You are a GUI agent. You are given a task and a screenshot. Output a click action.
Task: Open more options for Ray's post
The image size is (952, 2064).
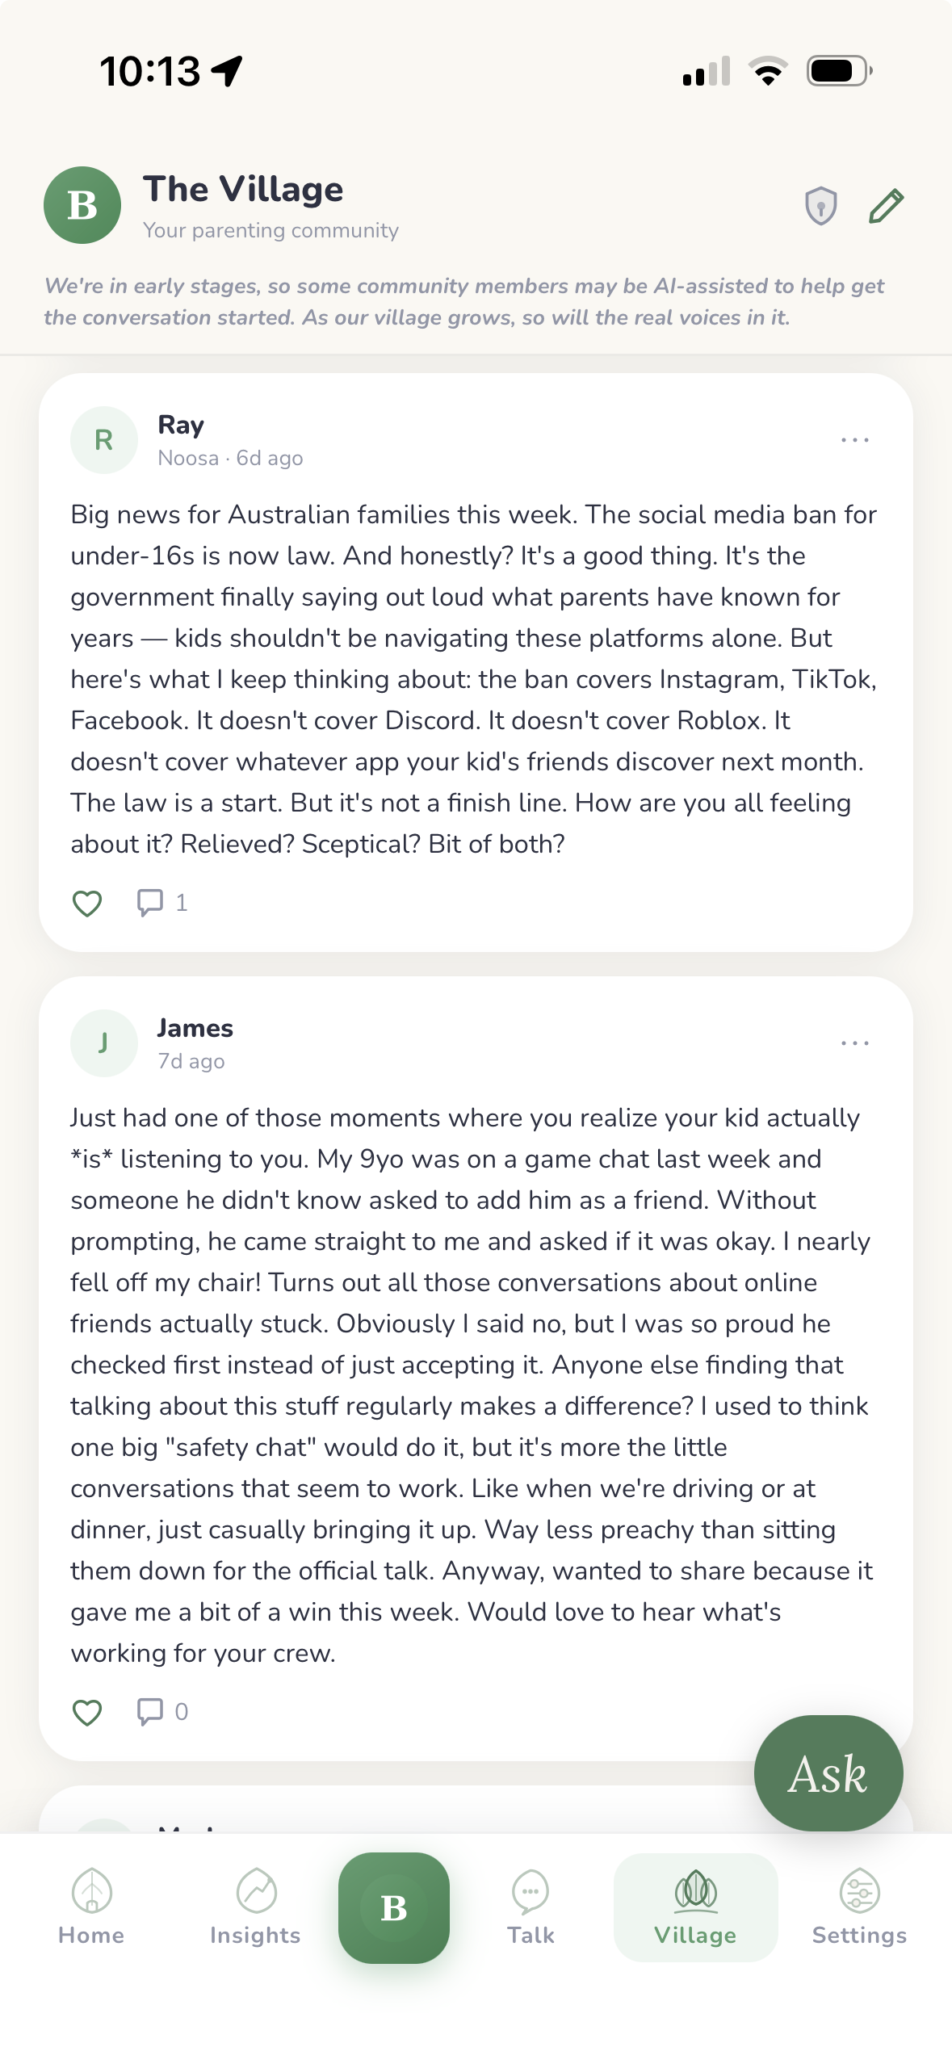pos(854,440)
